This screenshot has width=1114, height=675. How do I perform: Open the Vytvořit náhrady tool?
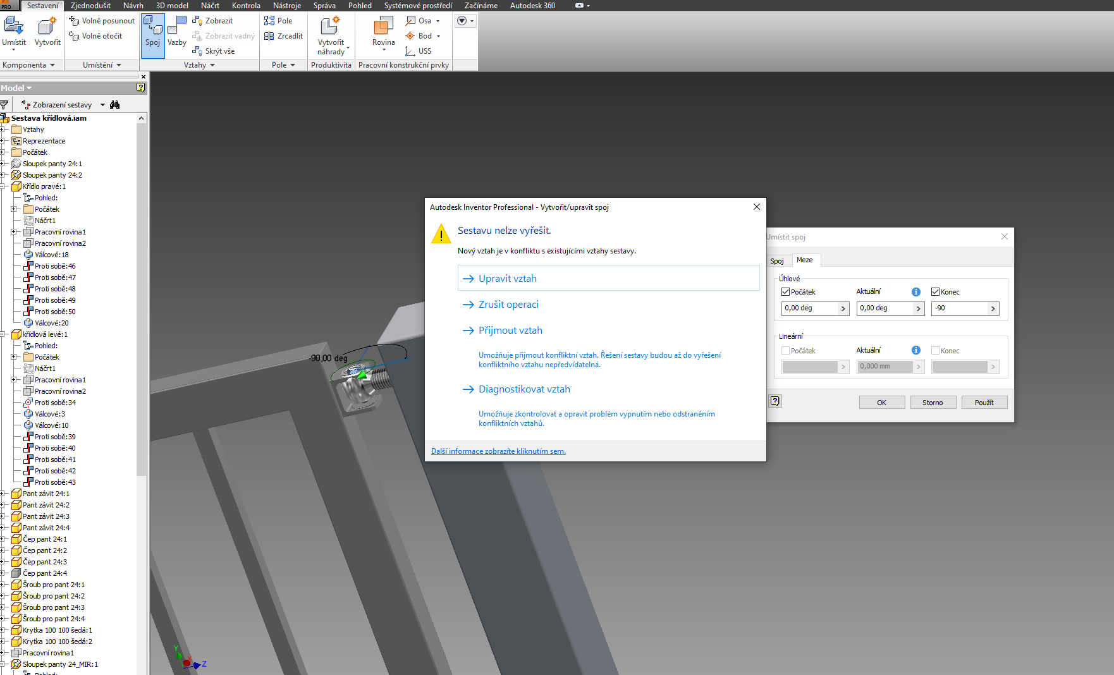tap(331, 35)
